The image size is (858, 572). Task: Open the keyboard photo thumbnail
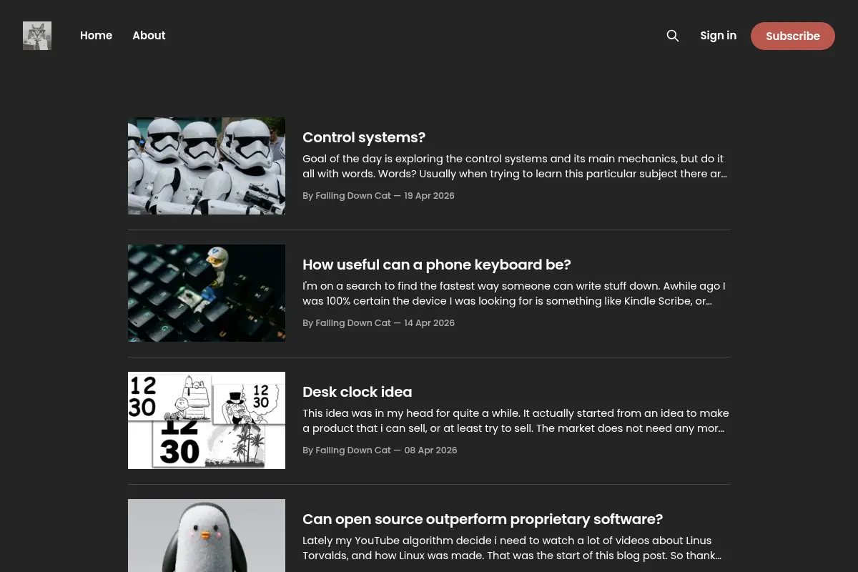point(207,293)
